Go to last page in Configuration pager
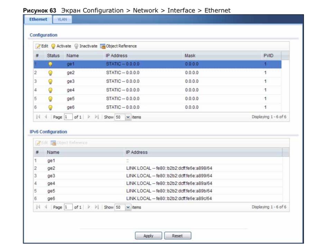The height and width of the screenshot is (246, 324). click(97, 117)
